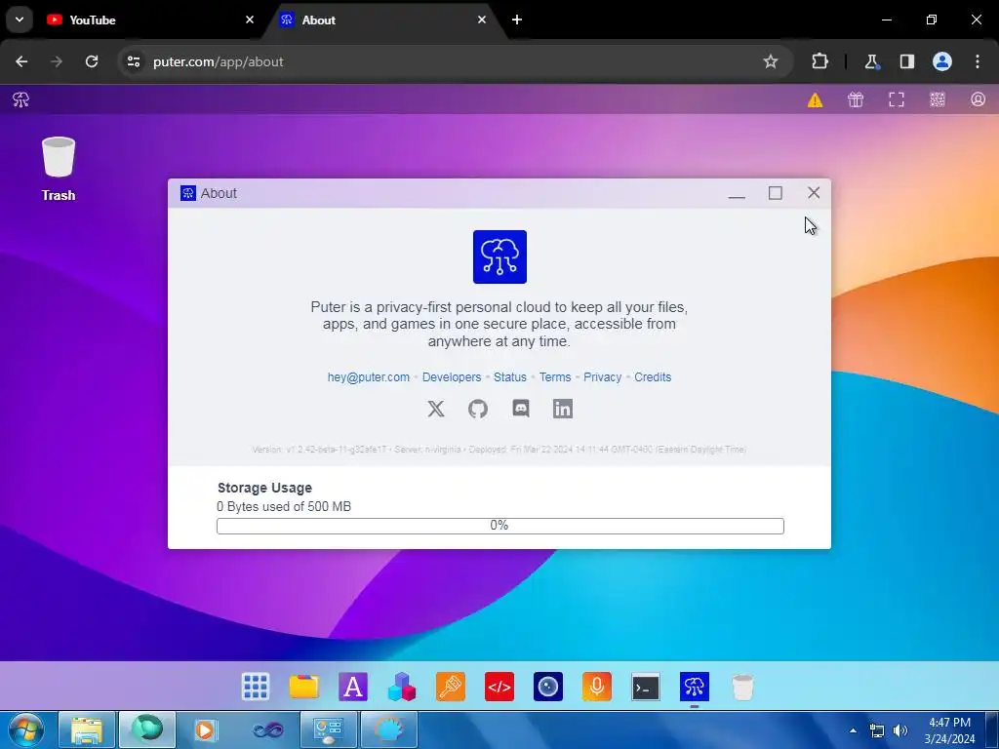Open the app launcher grid in dock
Viewport: 999px width, 749px height.
click(x=256, y=687)
